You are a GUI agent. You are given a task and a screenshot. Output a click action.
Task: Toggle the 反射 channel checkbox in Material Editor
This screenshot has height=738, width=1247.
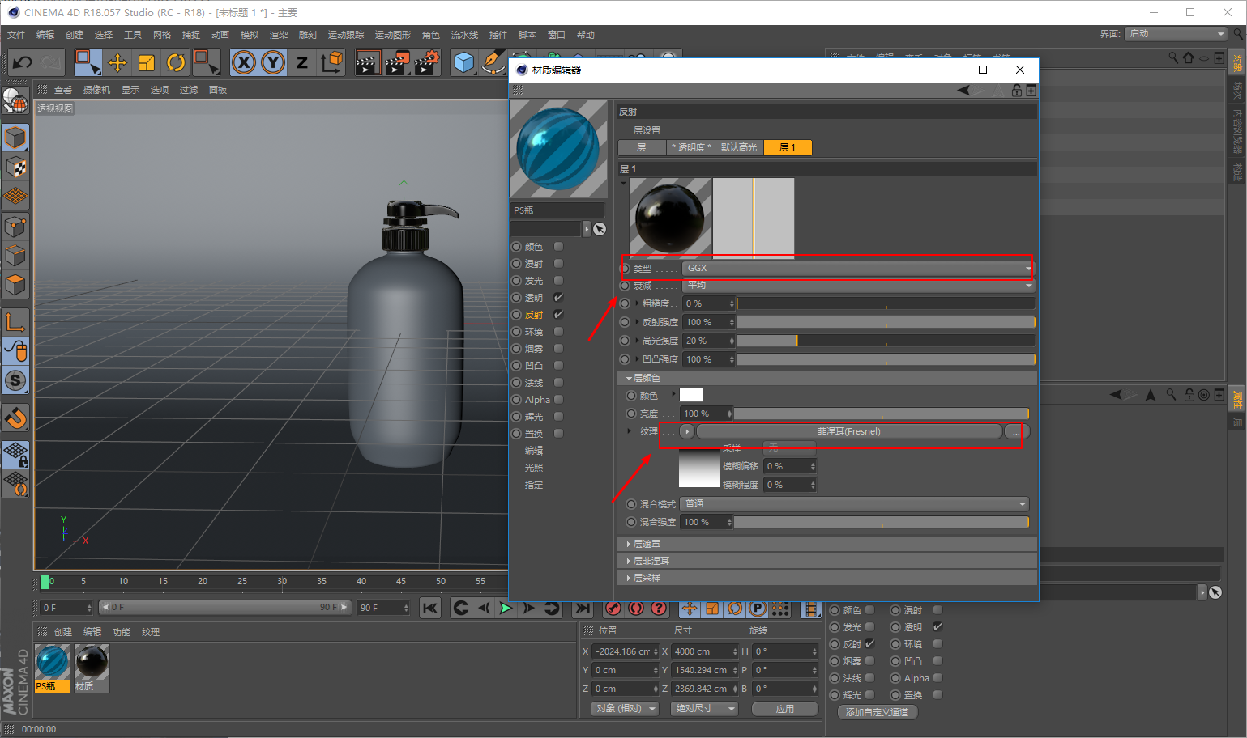pos(558,315)
